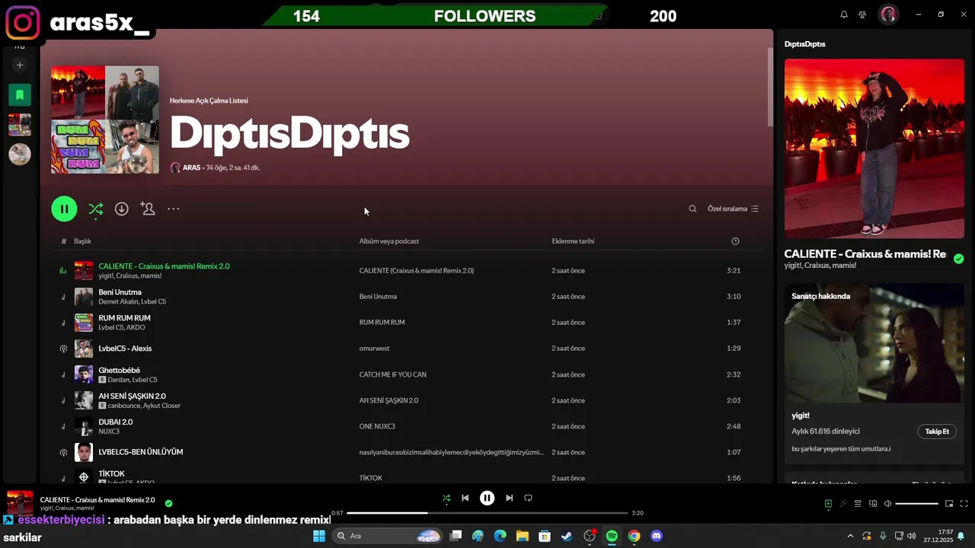Open Google Chrome from the taskbar
This screenshot has width=975, height=548.
634,536
